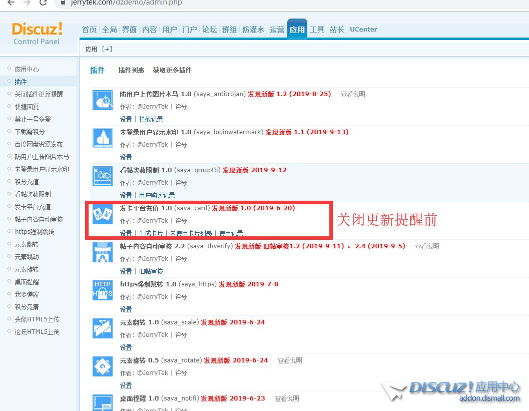529x411 pixels.
Task: Switch to the UCenter top menu
Action: point(363,30)
